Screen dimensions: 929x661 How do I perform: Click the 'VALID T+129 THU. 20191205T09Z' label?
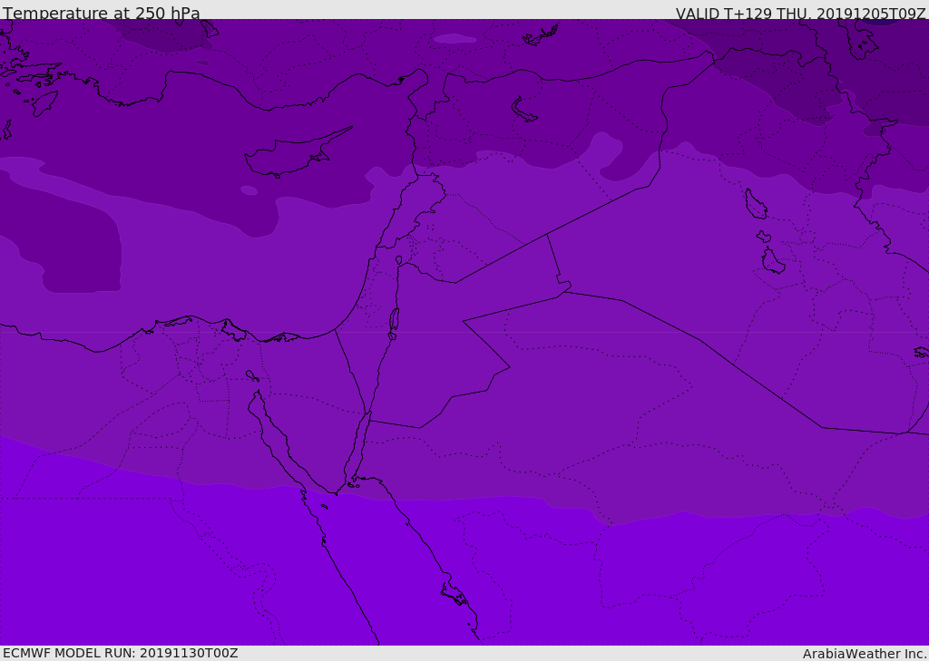[800, 14]
